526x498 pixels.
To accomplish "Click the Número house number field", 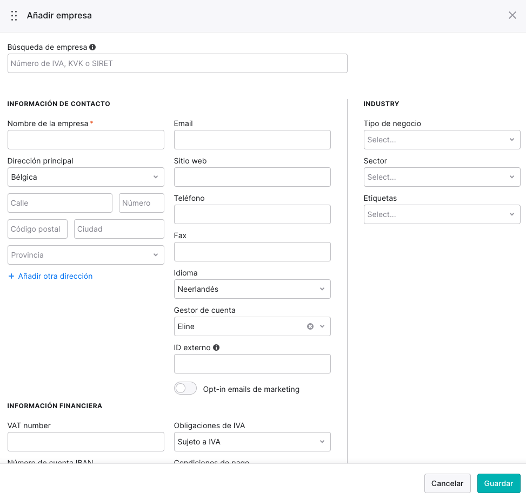I will 142,203.
